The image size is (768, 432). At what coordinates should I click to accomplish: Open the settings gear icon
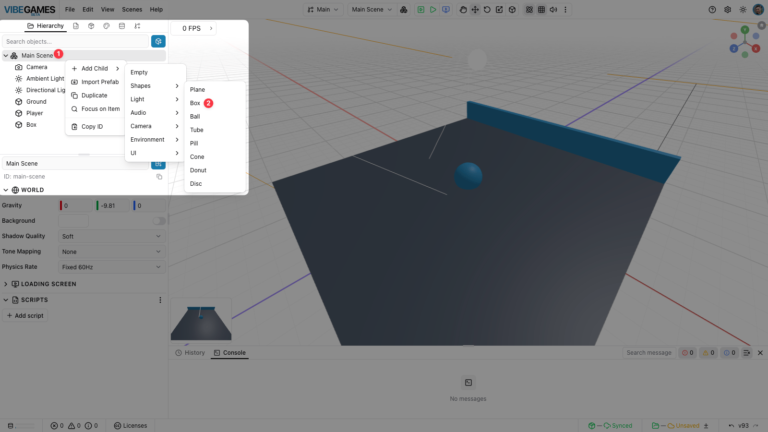tap(728, 10)
